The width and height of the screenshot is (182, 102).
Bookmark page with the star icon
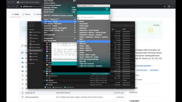point(164,7)
